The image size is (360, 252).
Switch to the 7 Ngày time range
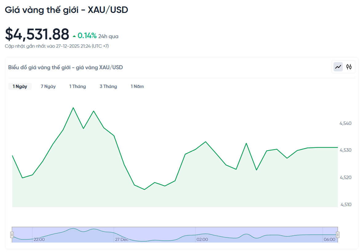pyautogui.click(x=48, y=86)
